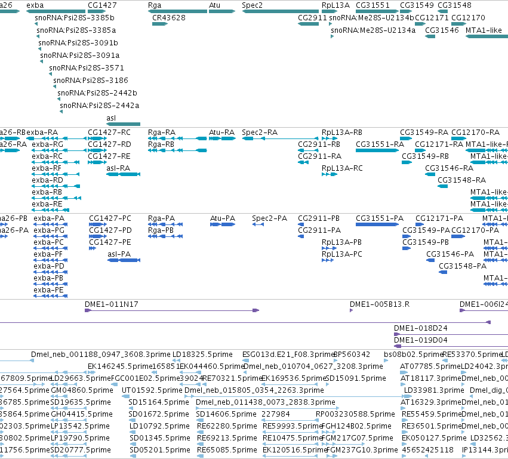Click the Spec2 gene bar
The width and height of the screenshot is (508, 459).
point(280,11)
